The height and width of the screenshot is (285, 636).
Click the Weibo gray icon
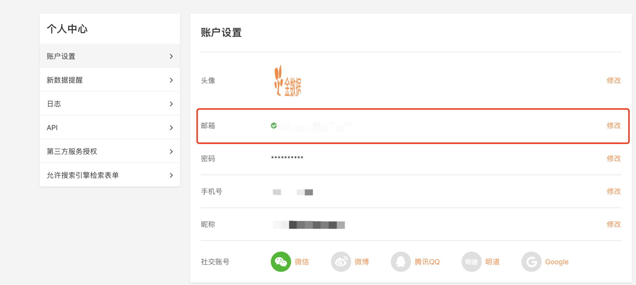[341, 262]
